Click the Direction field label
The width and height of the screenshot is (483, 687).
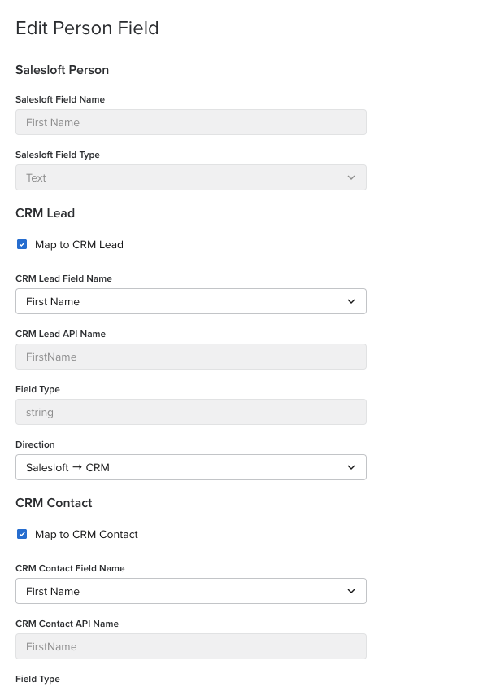pos(35,444)
